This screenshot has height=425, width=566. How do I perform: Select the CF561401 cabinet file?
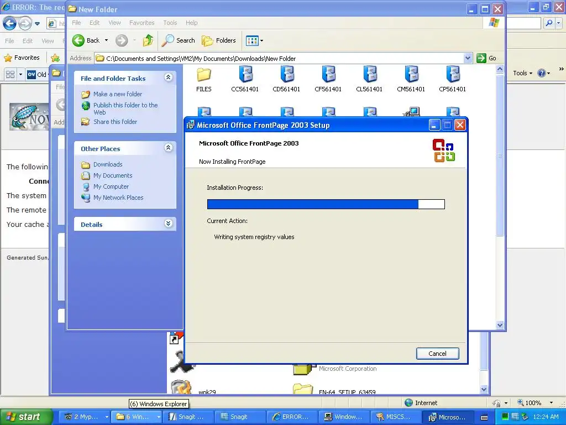pyautogui.click(x=328, y=79)
